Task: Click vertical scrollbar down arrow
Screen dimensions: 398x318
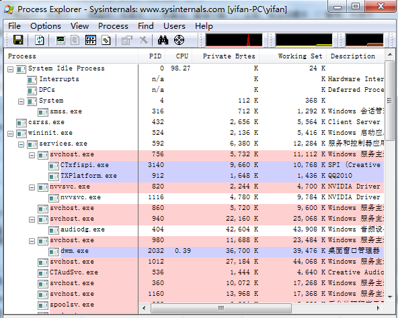Action: (390, 297)
